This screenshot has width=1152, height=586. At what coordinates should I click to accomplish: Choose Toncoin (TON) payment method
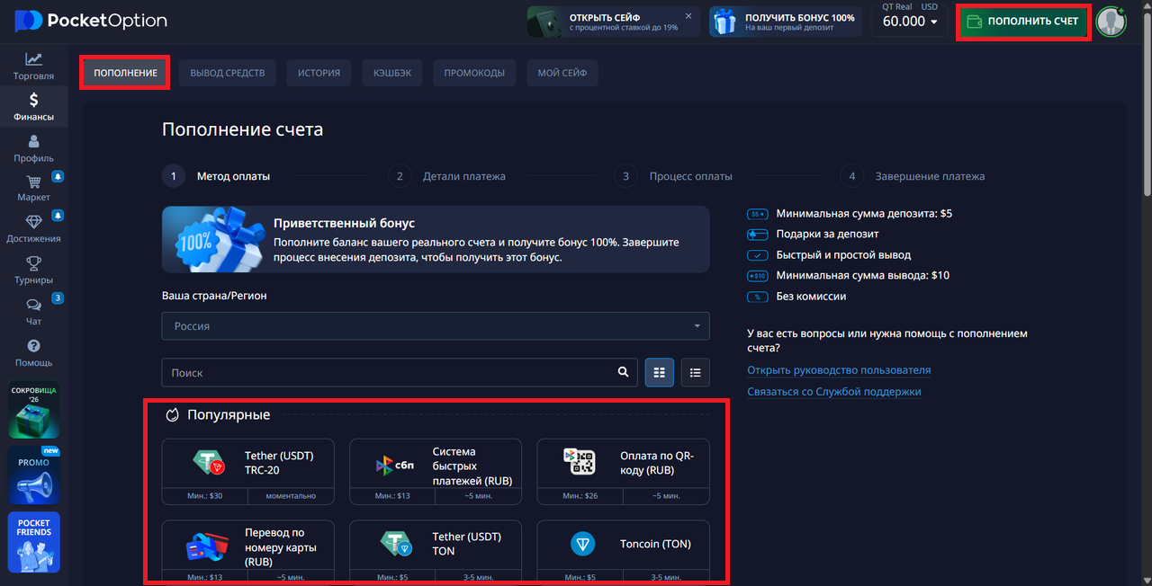(623, 551)
